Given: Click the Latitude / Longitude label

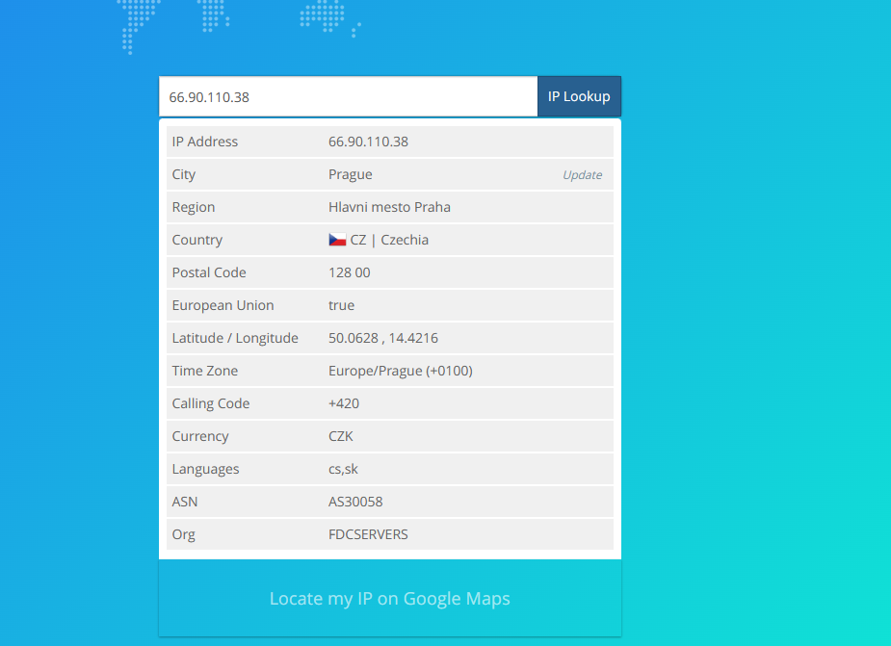Looking at the screenshot, I should point(235,338).
